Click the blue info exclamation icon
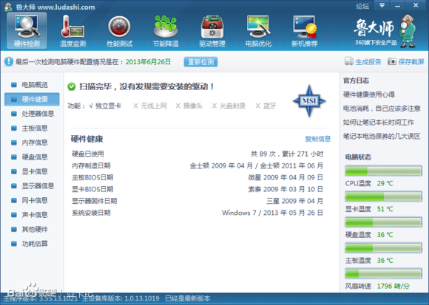This screenshot has height=305, width=429. (x=8, y=61)
